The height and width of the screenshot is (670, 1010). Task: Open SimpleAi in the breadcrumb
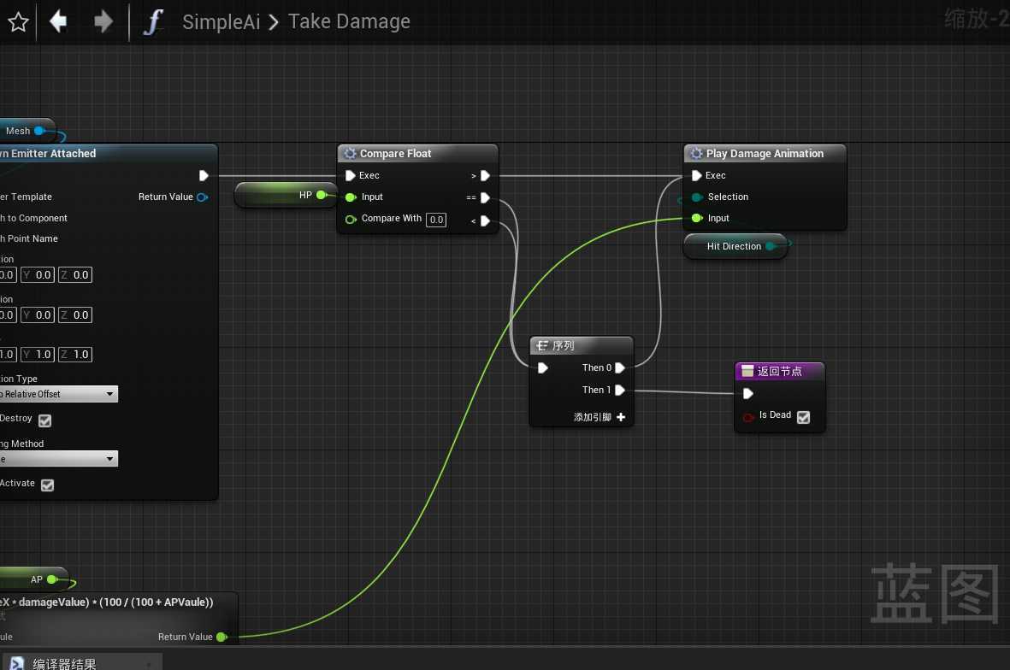point(221,22)
